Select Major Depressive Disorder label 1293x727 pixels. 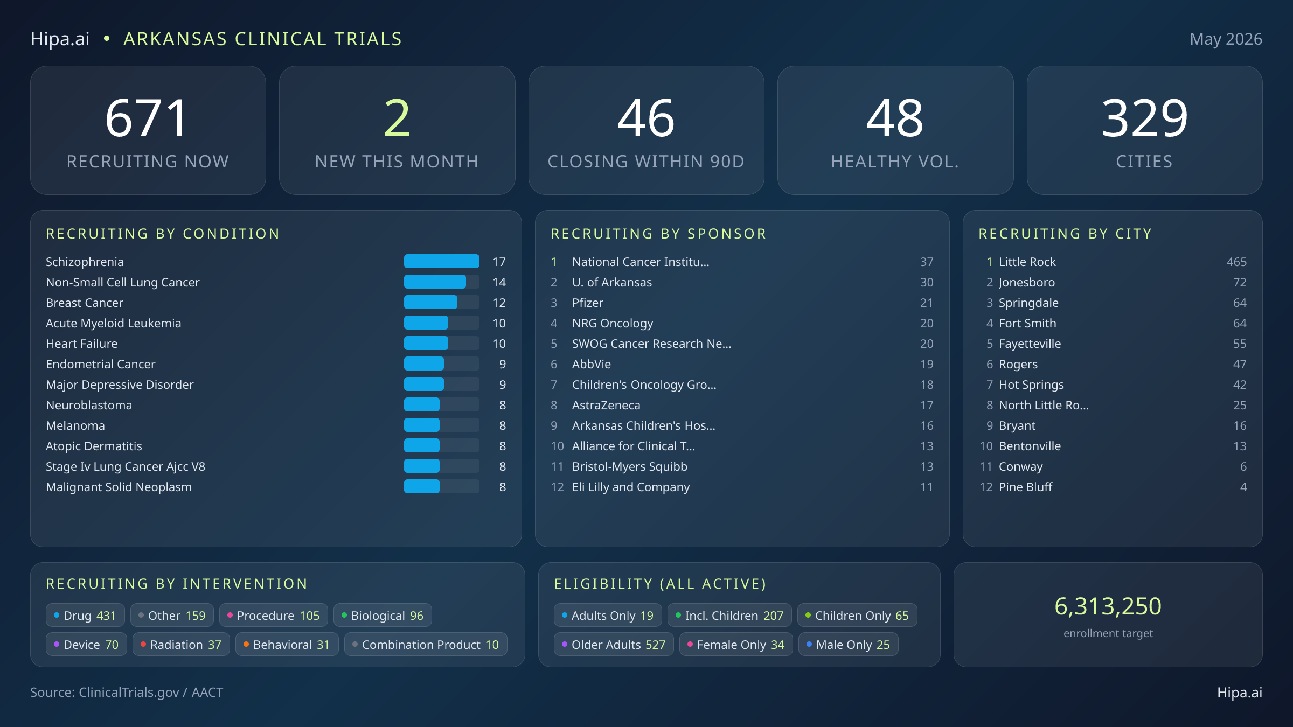pyautogui.click(x=120, y=385)
